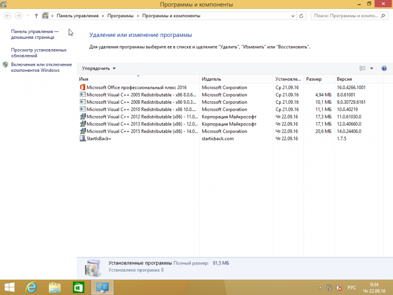Click the Back navigation arrow
The image size is (393, 295).
tap(7, 16)
